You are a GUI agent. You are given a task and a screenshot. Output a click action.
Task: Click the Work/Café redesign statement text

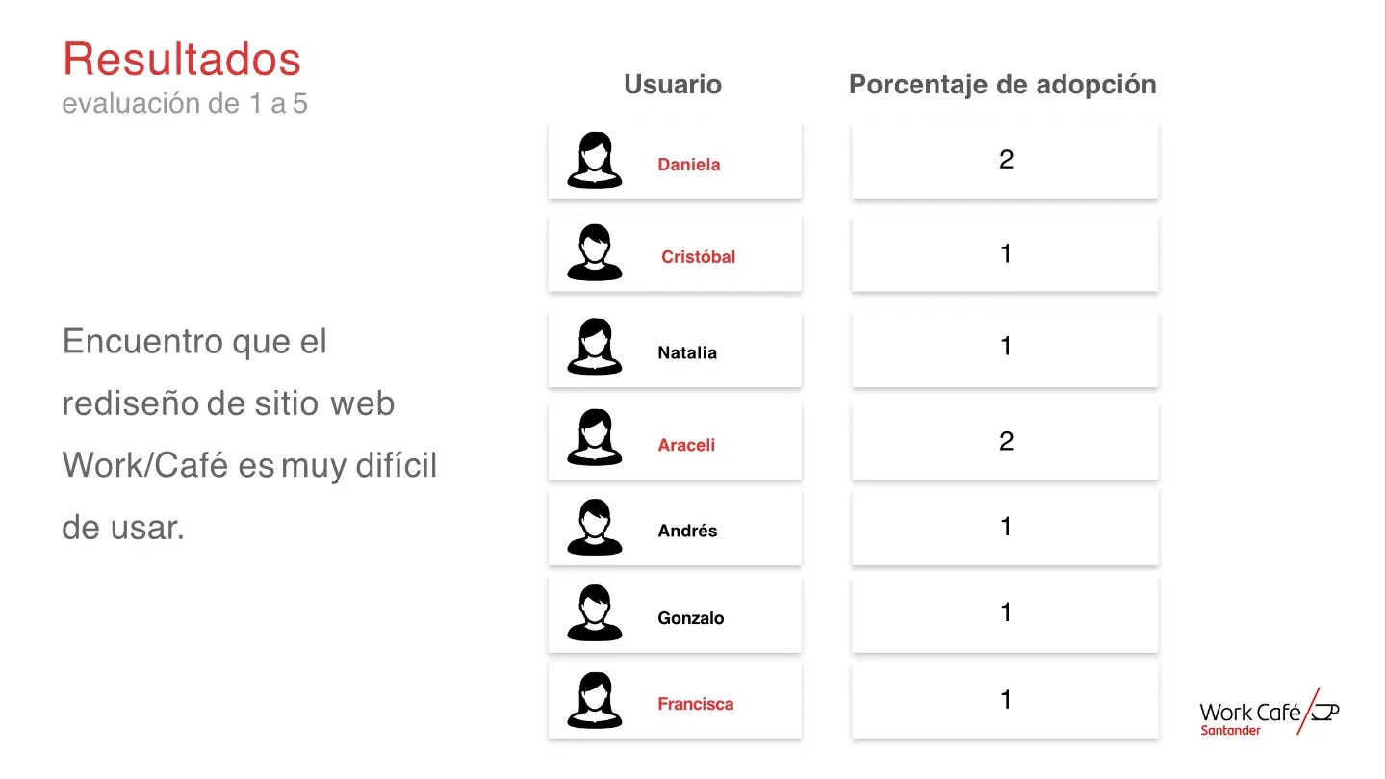[x=249, y=434]
